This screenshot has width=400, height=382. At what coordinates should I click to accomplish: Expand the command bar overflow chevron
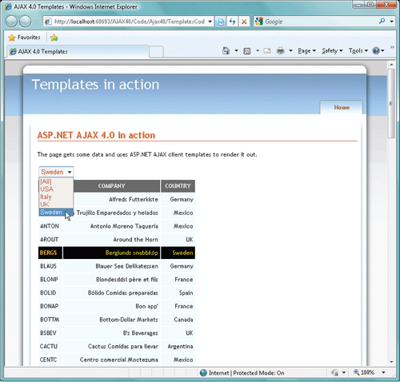pyautogui.click(x=392, y=47)
